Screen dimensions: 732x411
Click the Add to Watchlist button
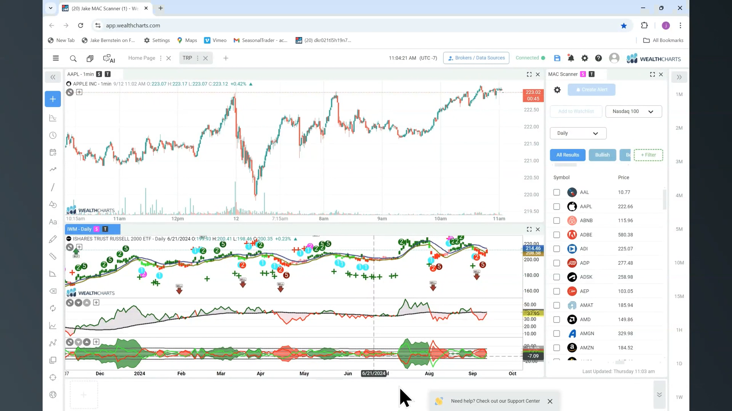576,112
